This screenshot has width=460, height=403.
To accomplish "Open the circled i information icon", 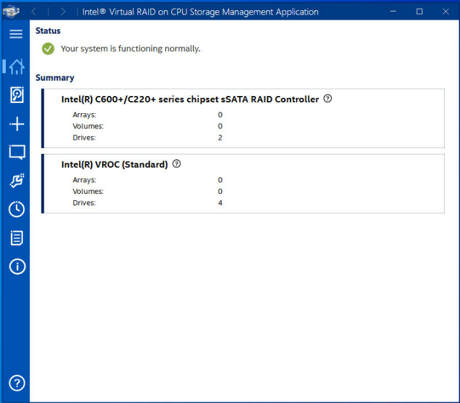I will (17, 266).
